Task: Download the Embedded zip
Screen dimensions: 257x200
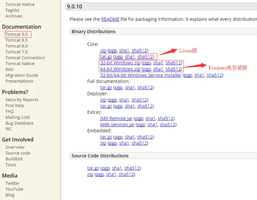Action: click(103, 143)
